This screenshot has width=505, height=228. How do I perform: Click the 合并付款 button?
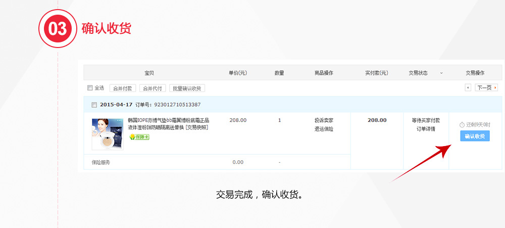(x=123, y=88)
